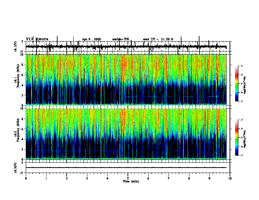
Task: Click the "VLF Spectra" title text
Action: [37, 39]
